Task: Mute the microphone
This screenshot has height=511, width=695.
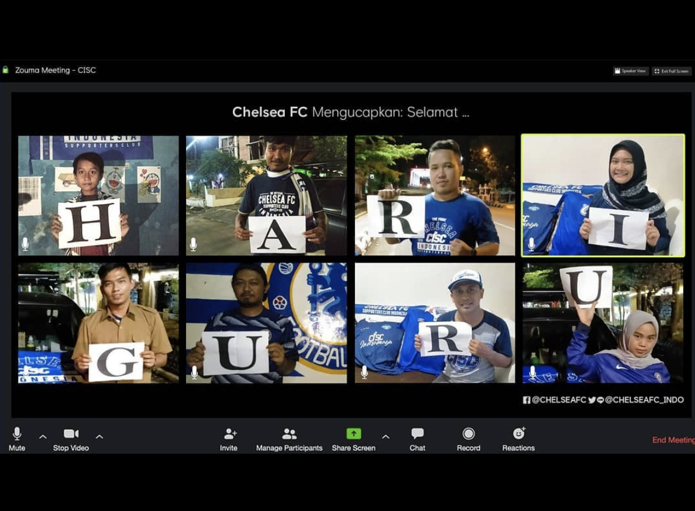Action: [x=17, y=434]
